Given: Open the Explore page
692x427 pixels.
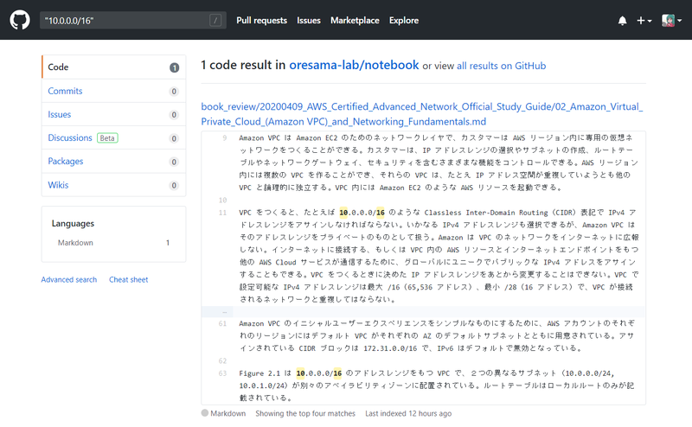Looking at the screenshot, I should [x=404, y=20].
